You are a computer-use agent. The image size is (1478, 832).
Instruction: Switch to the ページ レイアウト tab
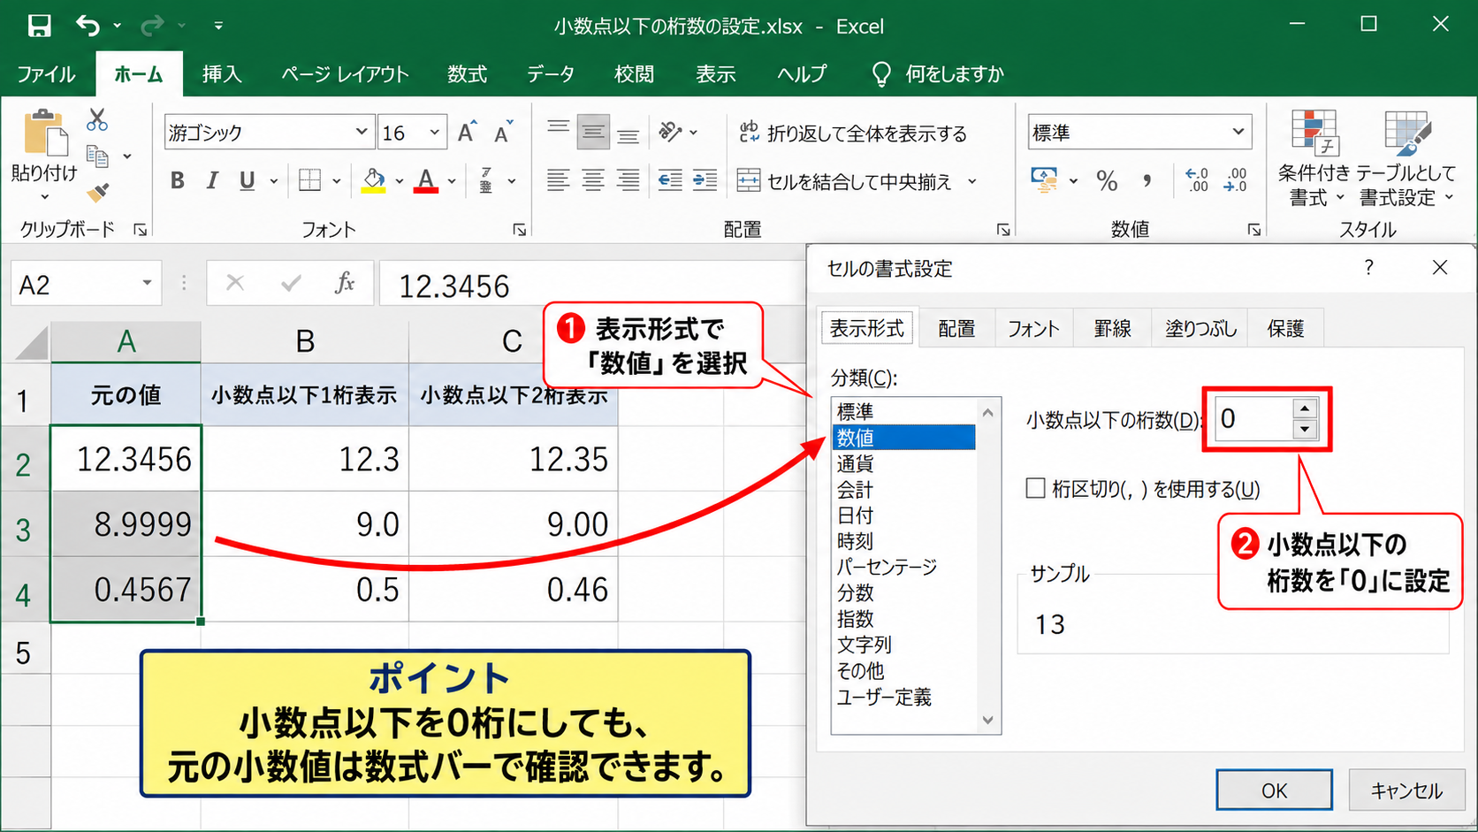tap(345, 74)
